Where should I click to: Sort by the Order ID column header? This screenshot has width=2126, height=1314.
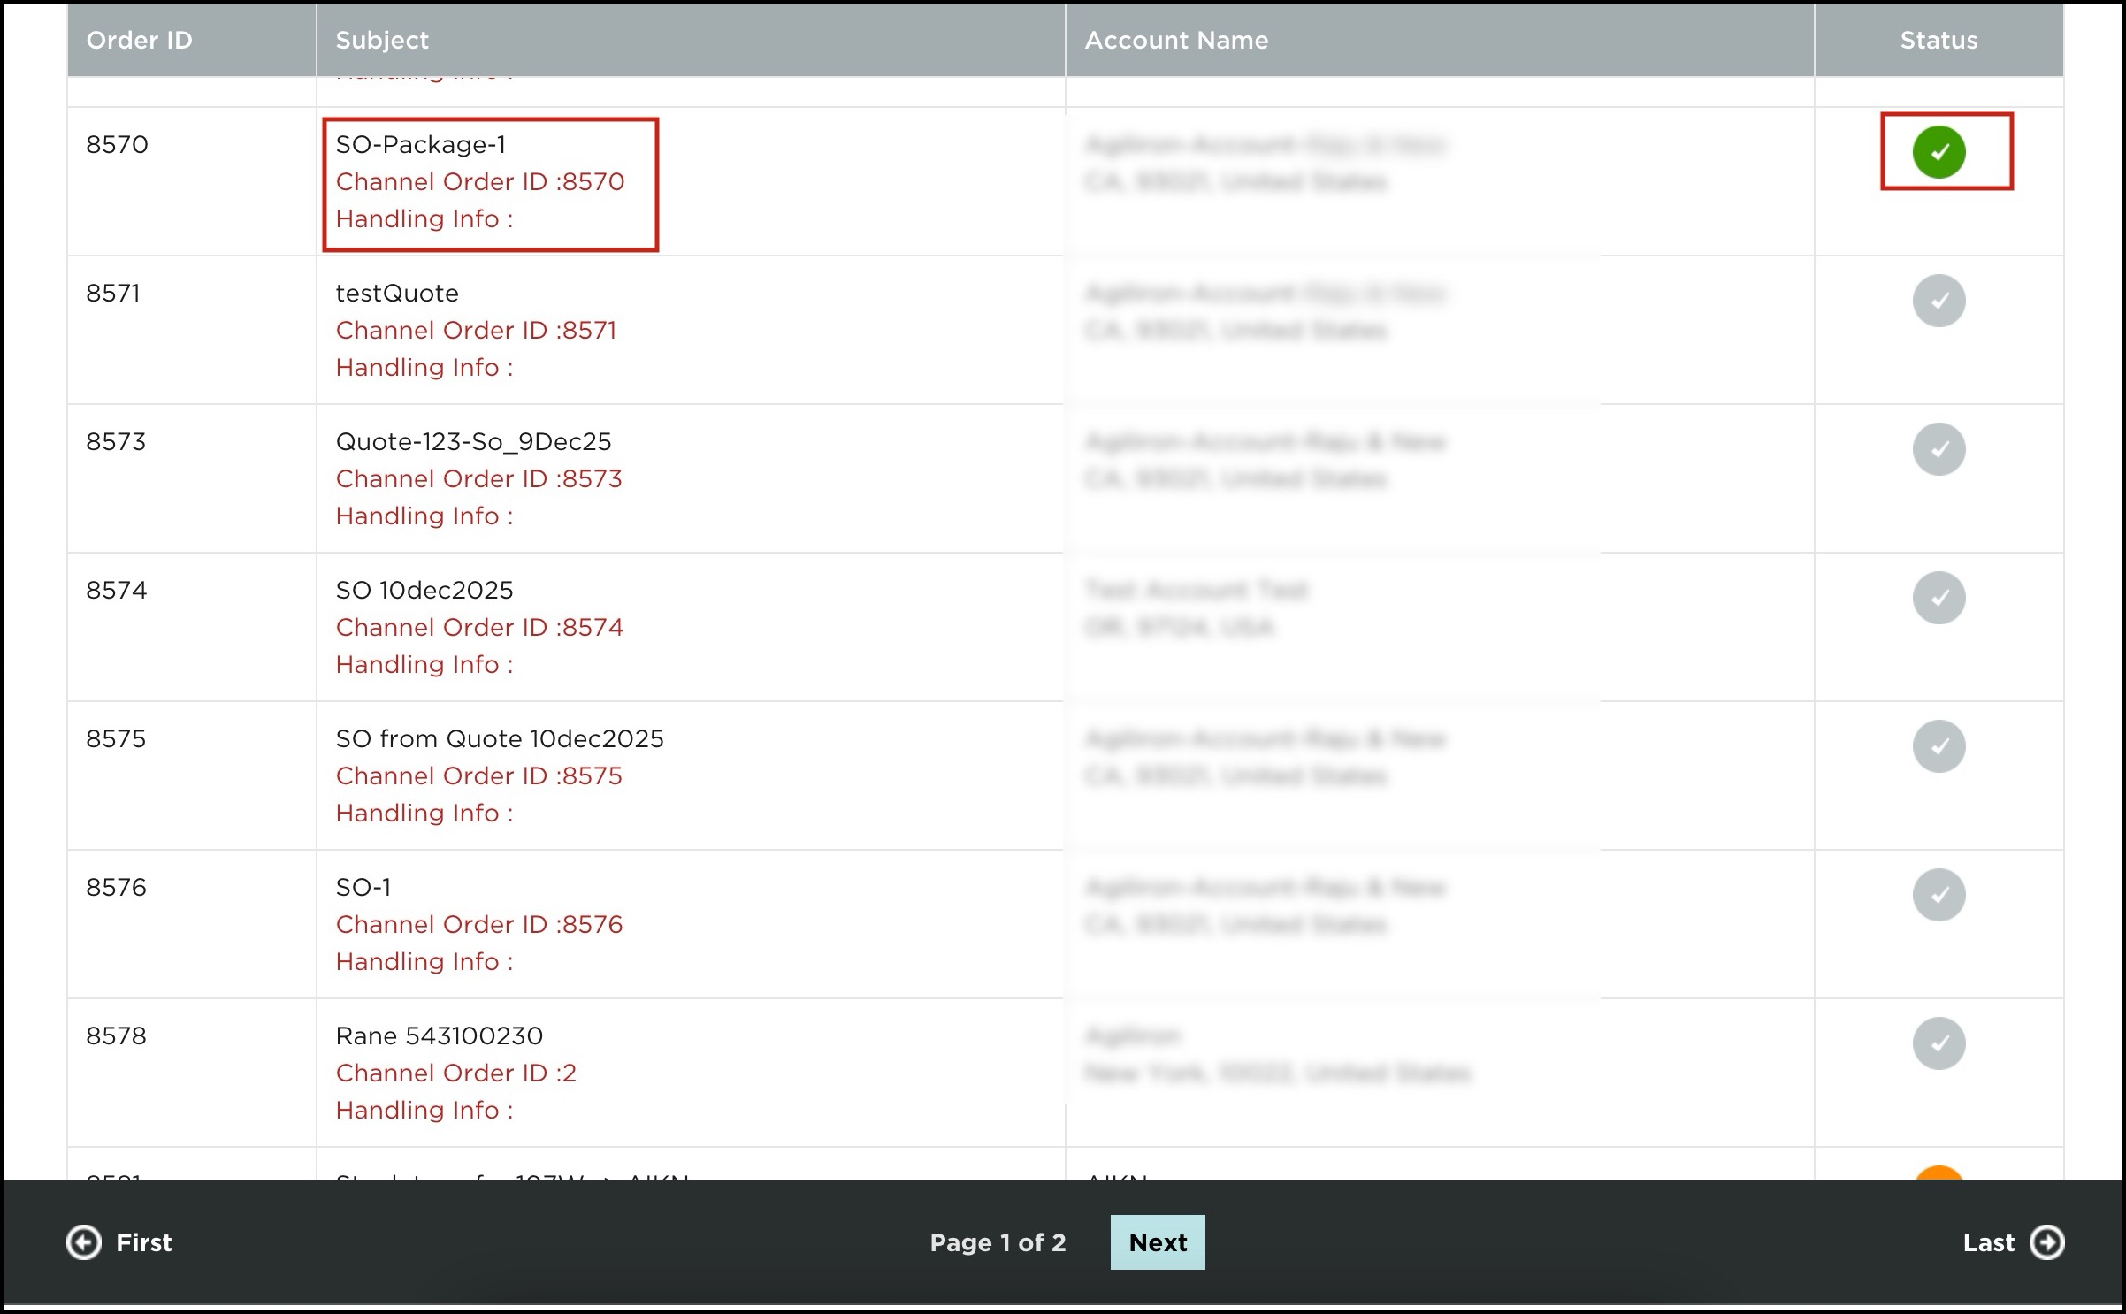[x=139, y=41]
